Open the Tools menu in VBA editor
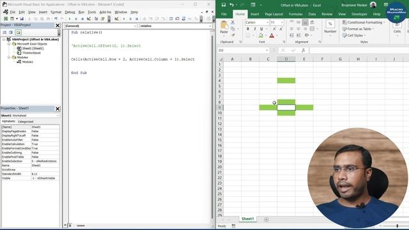Image resolution: width=409 pixels, height=230 pixels. [92, 12]
